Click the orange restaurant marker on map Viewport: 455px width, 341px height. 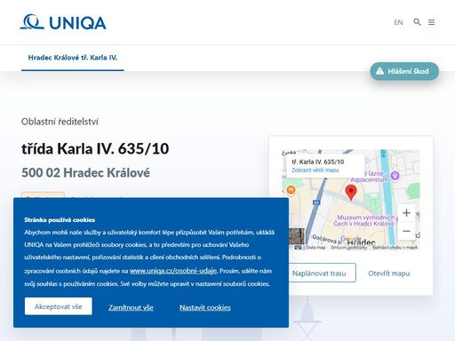pyautogui.click(x=291, y=189)
